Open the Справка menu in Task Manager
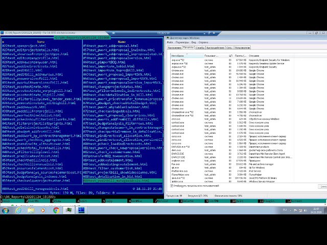This screenshot has height=245, width=327. (x=203, y=42)
